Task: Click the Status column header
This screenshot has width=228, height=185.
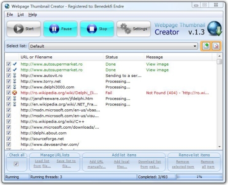Action: coord(124,57)
